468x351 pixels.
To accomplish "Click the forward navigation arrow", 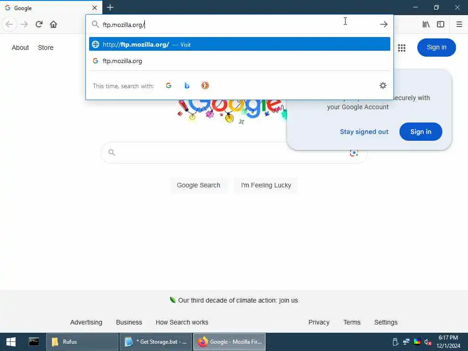I will (24, 24).
